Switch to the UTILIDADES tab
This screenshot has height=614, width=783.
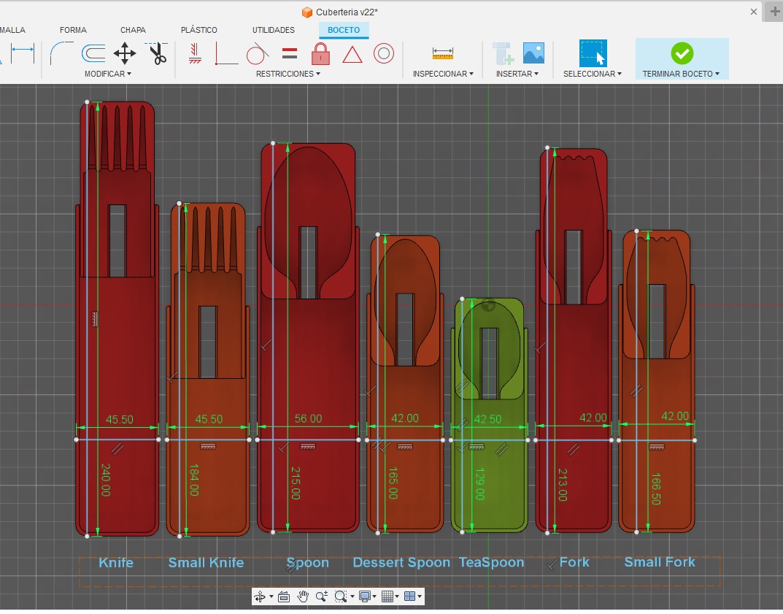(x=274, y=30)
